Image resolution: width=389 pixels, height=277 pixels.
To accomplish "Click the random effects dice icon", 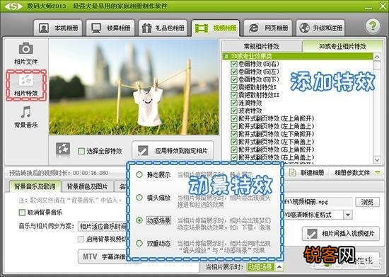I will [x=63, y=149].
